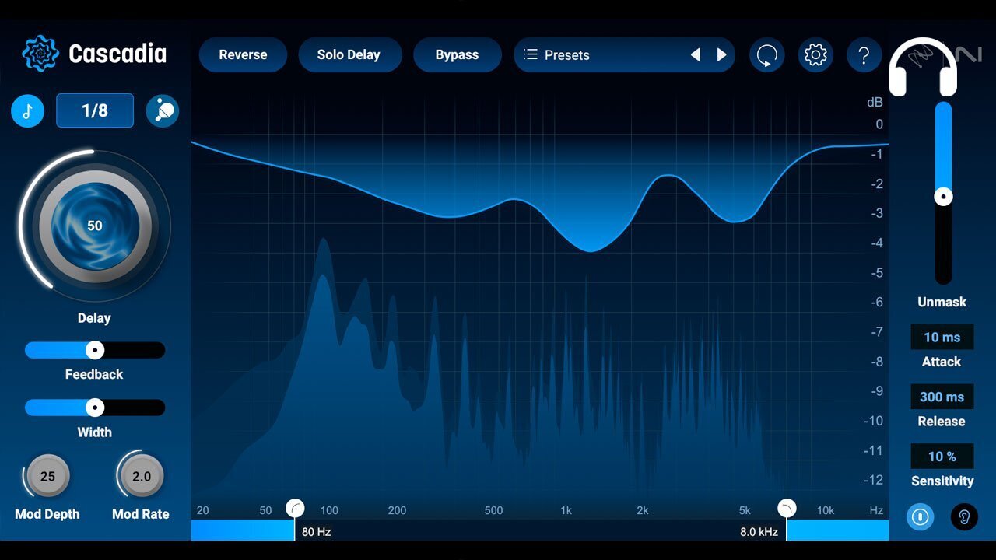The image size is (996, 560).
Task: Toggle the tempo sync note icon
Action: 27,111
